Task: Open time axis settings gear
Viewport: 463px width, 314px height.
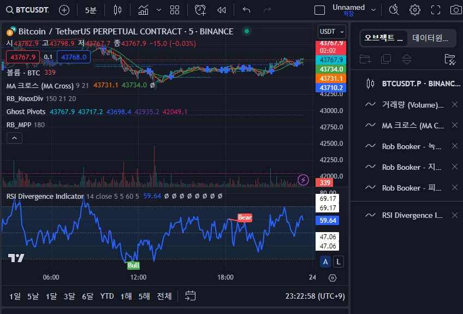Action: (x=333, y=278)
